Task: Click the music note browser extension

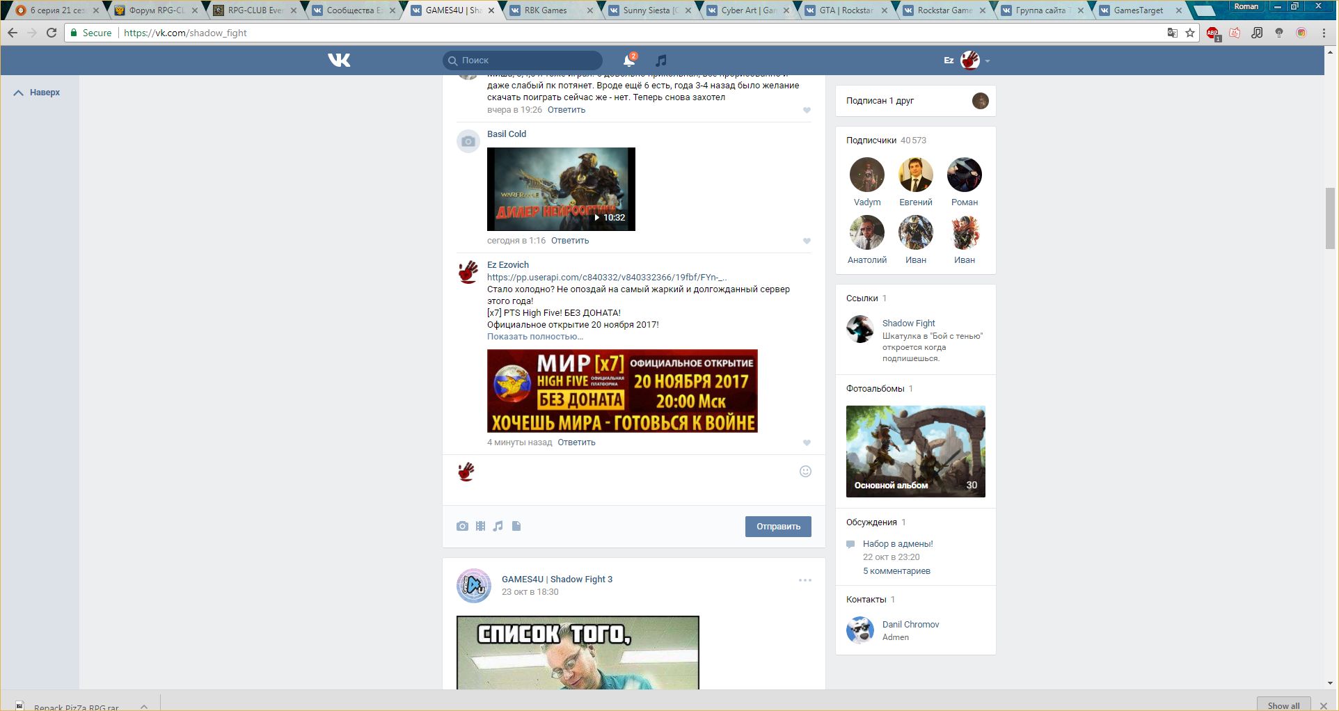Action: pyautogui.click(x=1257, y=33)
